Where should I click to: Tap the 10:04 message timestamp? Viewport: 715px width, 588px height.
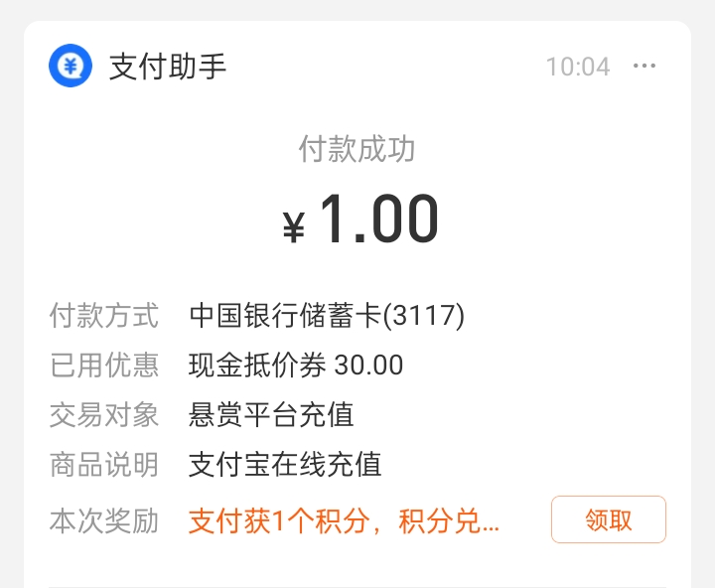pos(578,67)
